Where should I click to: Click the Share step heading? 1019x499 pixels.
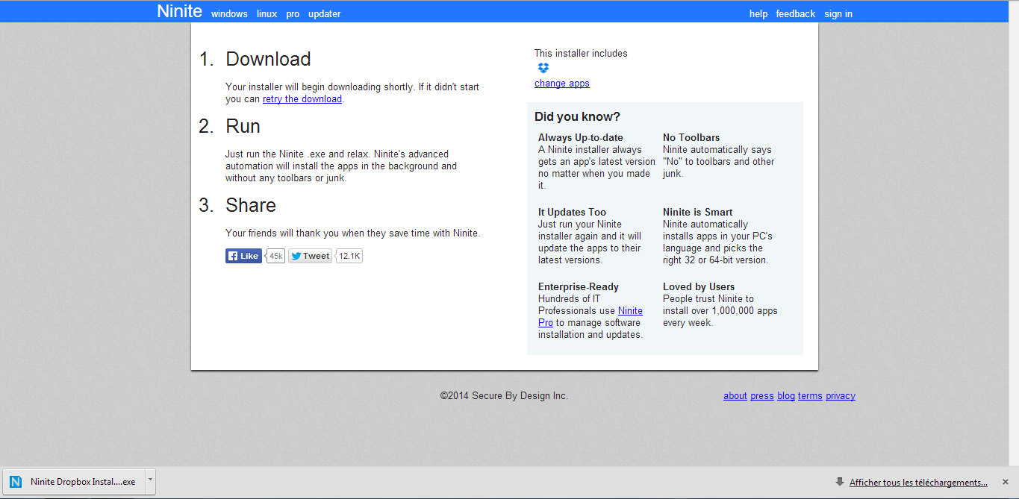pos(251,205)
